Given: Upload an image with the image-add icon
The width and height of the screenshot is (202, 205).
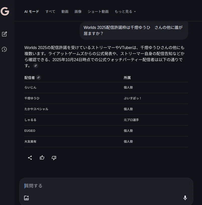Looking at the screenshot, I should click(26, 198).
